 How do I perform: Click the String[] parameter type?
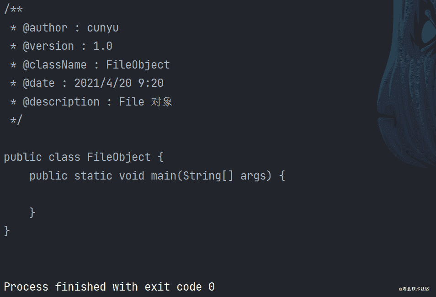click(208, 176)
